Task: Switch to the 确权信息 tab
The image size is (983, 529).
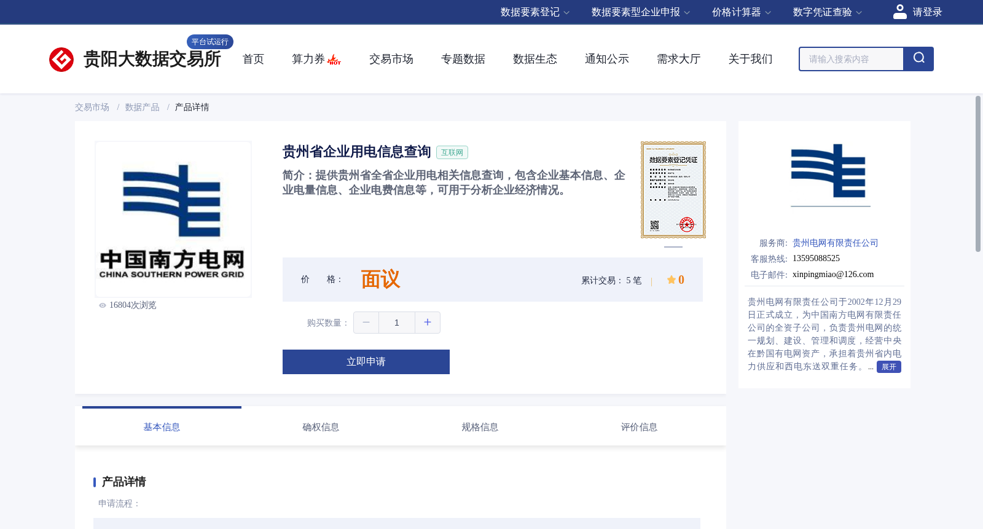Action: pos(321,427)
